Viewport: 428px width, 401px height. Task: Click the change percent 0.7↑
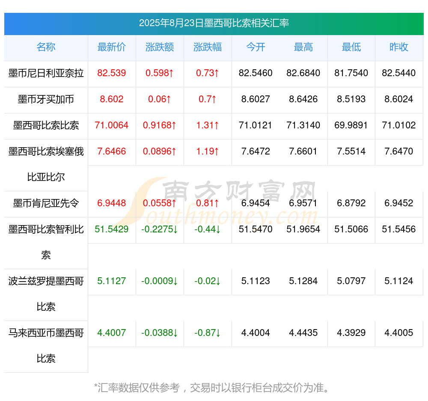pyautogui.click(x=208, y=99)
